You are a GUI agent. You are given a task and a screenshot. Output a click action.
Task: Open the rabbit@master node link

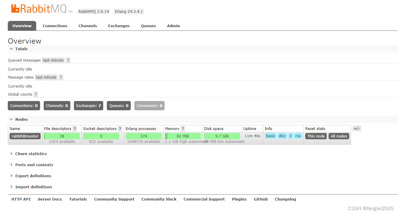pos(25,136)
